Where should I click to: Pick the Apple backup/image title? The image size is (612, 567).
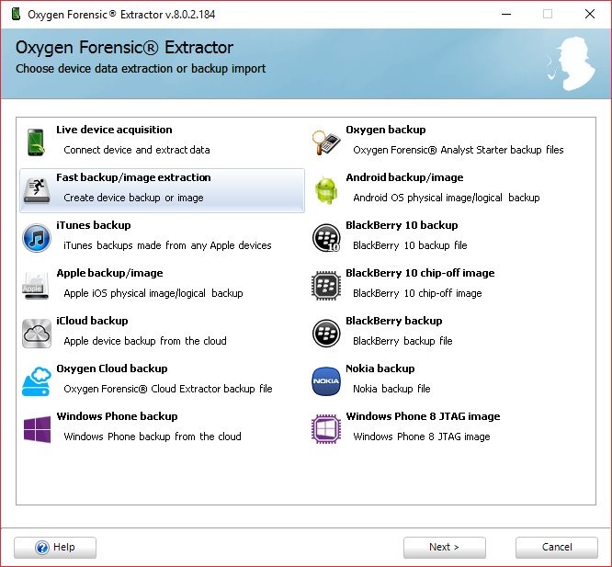(109, 273)
